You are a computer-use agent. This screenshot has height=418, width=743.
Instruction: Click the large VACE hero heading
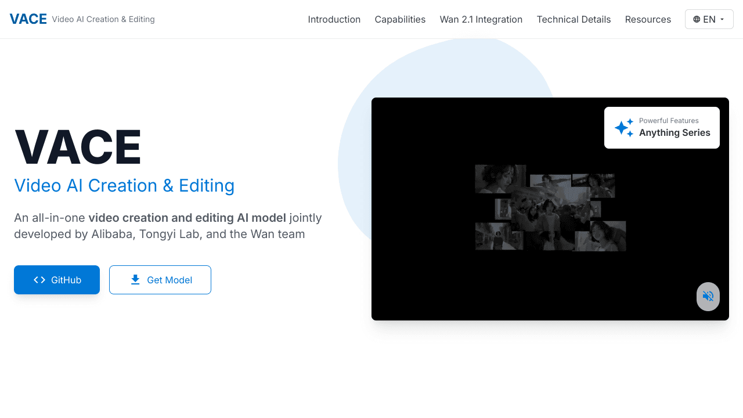tap(78, 147)
